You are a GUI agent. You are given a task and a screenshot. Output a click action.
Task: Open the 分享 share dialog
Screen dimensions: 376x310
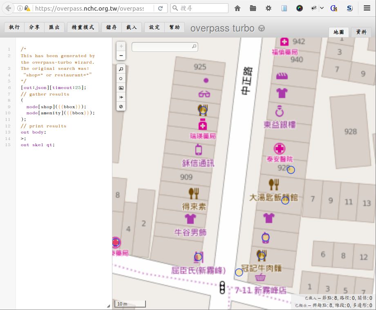click(34, 27)
